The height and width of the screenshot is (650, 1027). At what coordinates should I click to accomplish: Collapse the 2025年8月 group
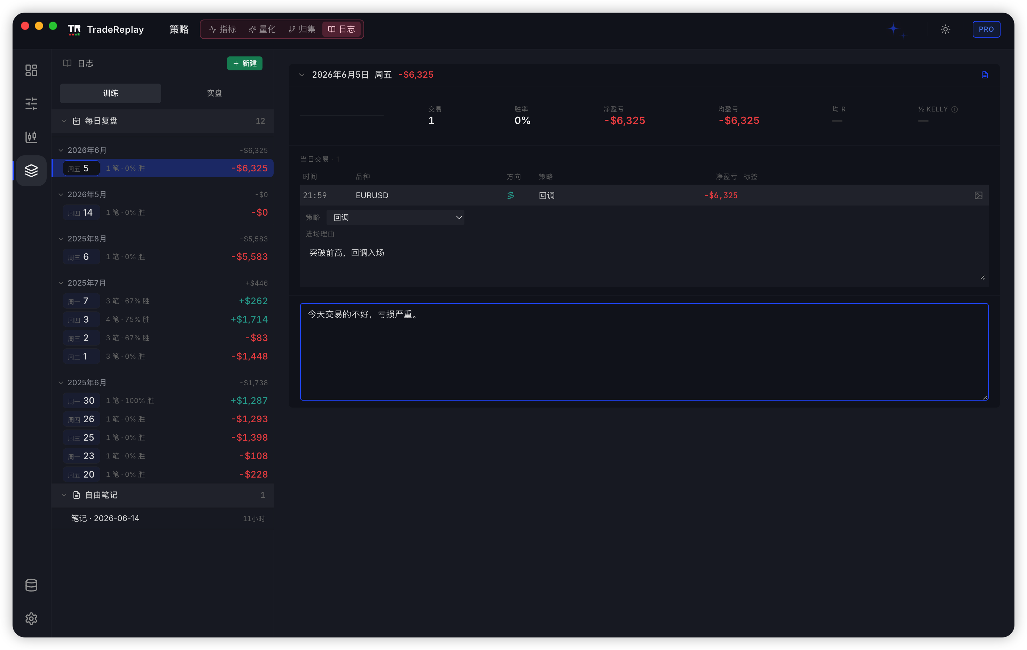coord(61,239)
